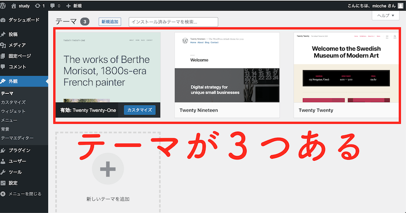Click the 新規 plus button in admin bar
Image resolution: width=406 pixels, height=213 pixels.
(x=74, y=6)
